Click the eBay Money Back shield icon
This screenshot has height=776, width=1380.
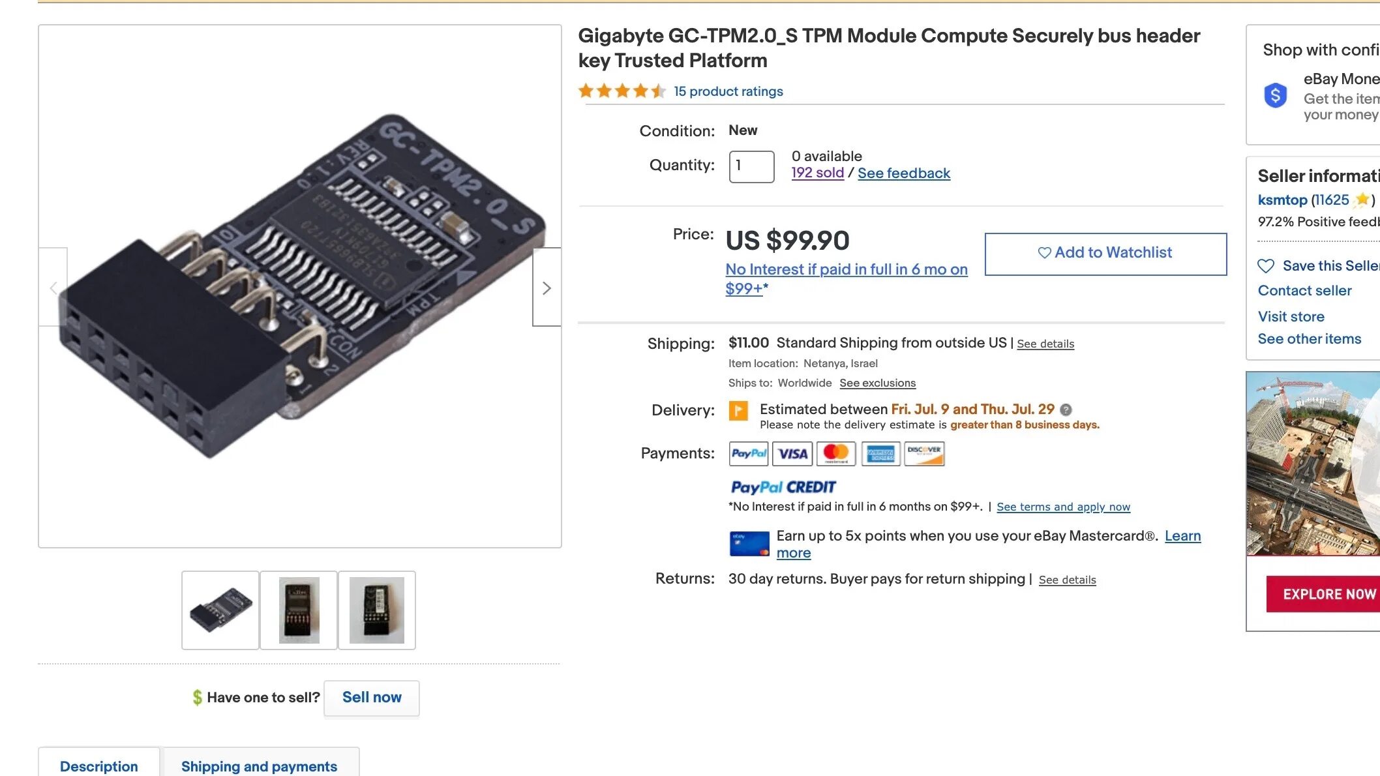click(x=1276, y=96)
